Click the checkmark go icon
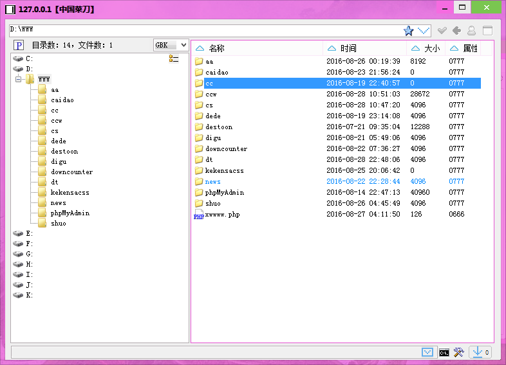 pyautogui.click(x=442, y=31)
